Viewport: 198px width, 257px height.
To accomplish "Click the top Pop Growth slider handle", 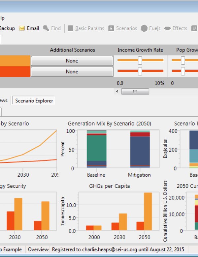I will click(183, 60).
